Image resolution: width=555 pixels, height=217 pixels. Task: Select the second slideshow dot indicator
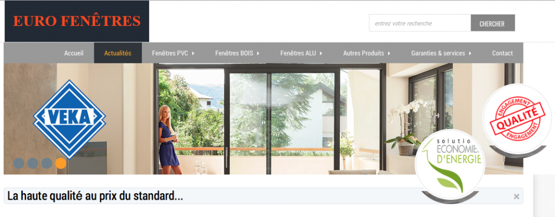[x=33, y=163]
